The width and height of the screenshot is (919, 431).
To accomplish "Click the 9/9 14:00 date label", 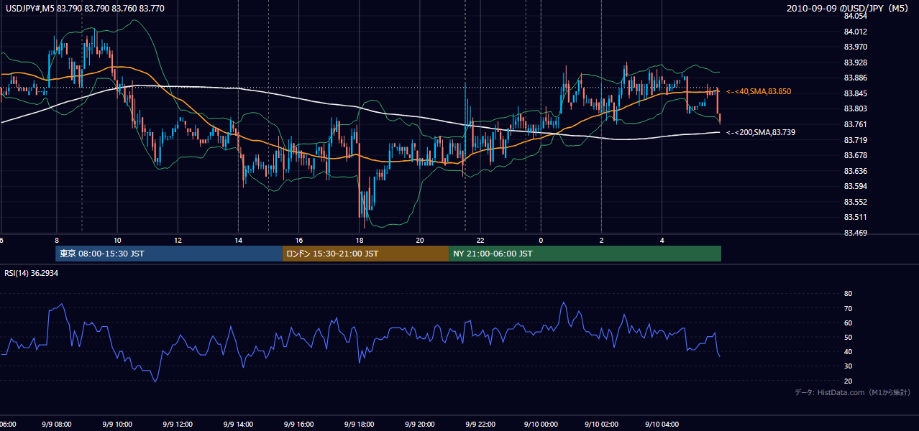I will (238, 425).
